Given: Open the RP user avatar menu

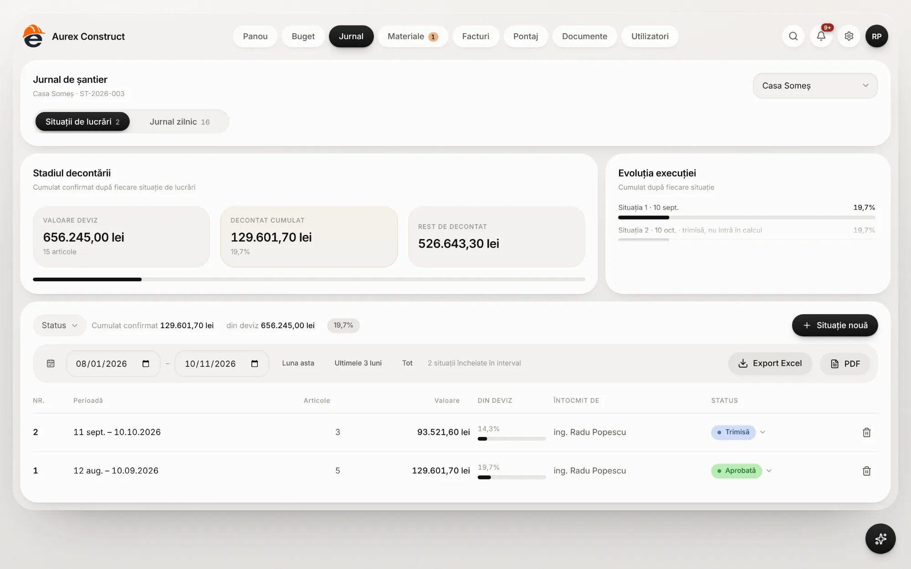Looking at the screenshot, I should click(x=876, y=36).
